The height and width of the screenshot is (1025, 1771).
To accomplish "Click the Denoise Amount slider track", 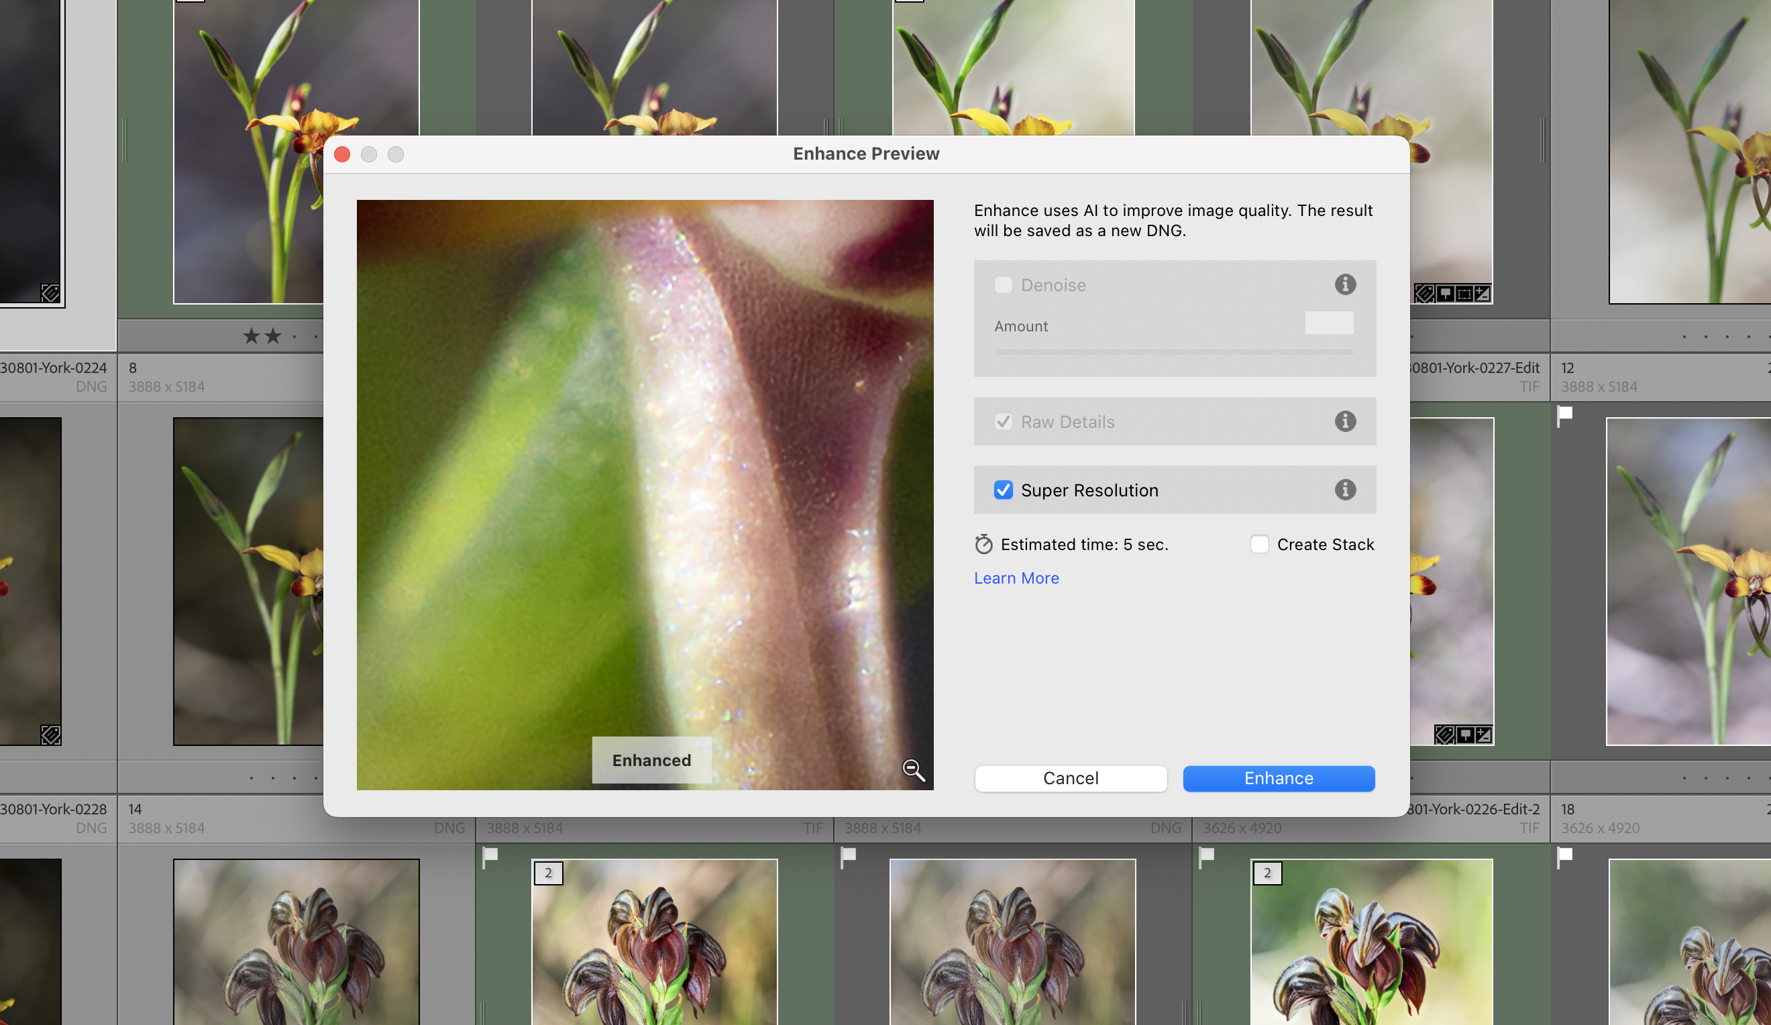I will coord(1174,352).
